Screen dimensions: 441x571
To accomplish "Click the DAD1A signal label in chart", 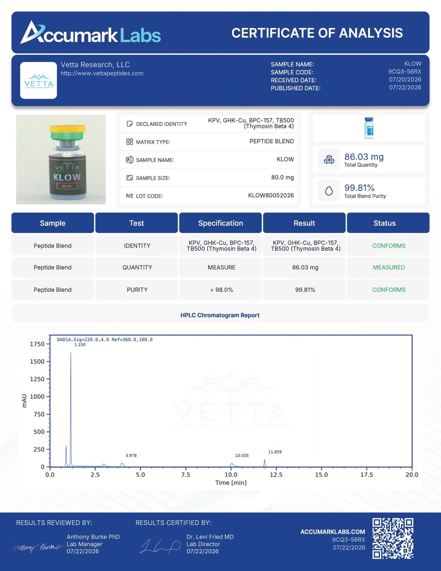I will (x=105, y=339).
